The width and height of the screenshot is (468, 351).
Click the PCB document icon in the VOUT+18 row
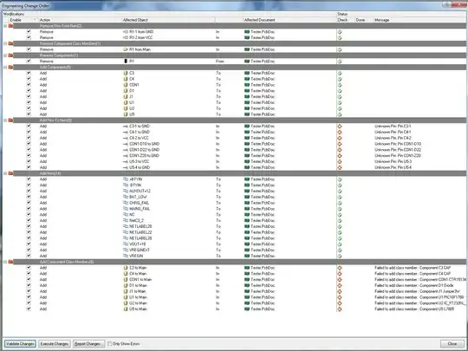click(x=247, y=244)
